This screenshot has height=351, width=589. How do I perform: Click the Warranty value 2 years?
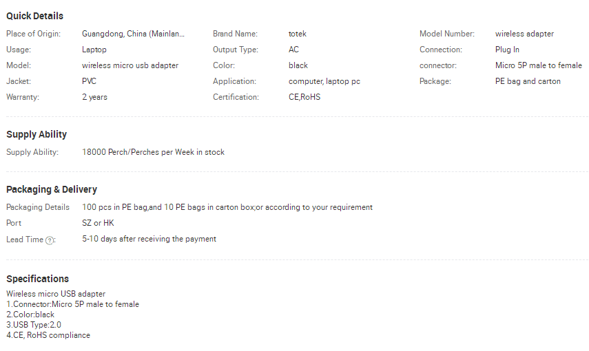point(94,97)
